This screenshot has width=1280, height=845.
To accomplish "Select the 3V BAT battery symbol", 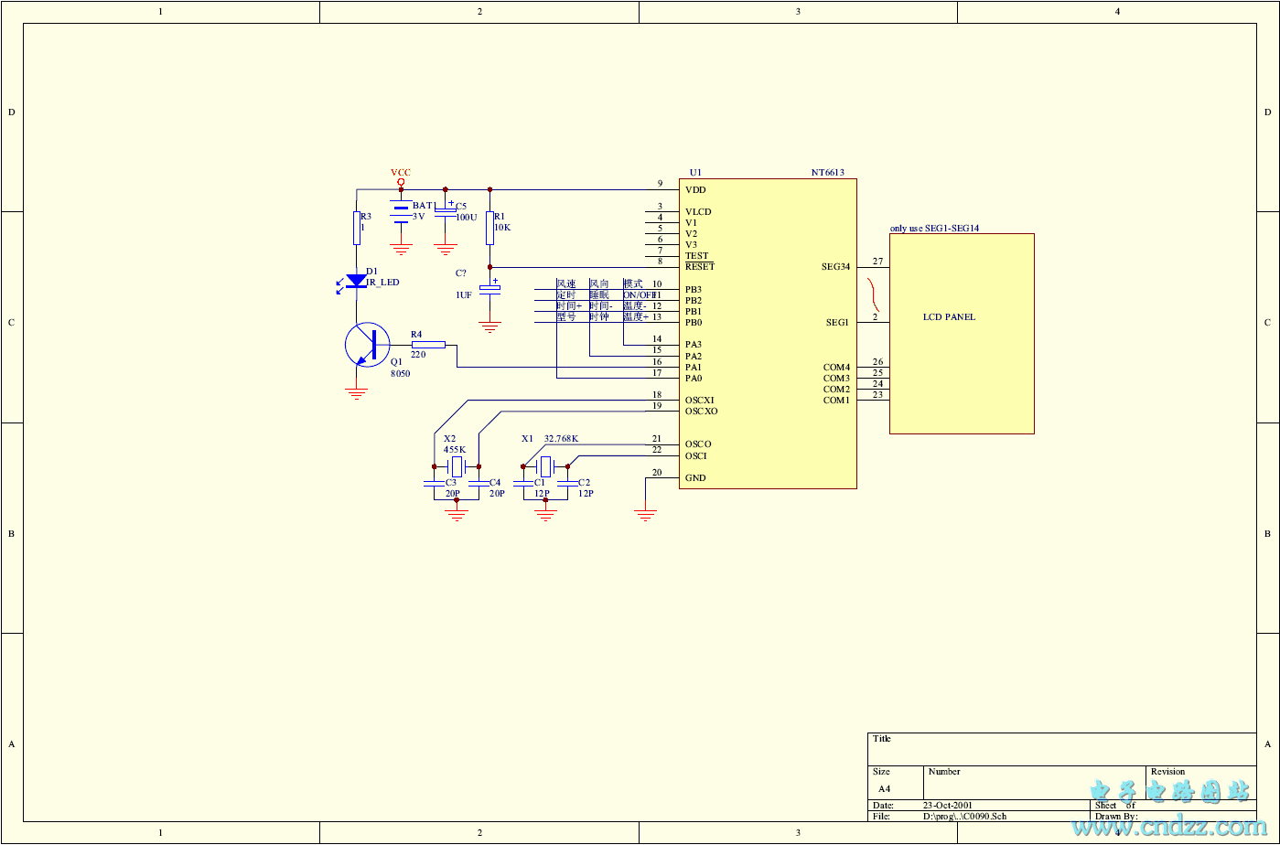I will [401, 212].
